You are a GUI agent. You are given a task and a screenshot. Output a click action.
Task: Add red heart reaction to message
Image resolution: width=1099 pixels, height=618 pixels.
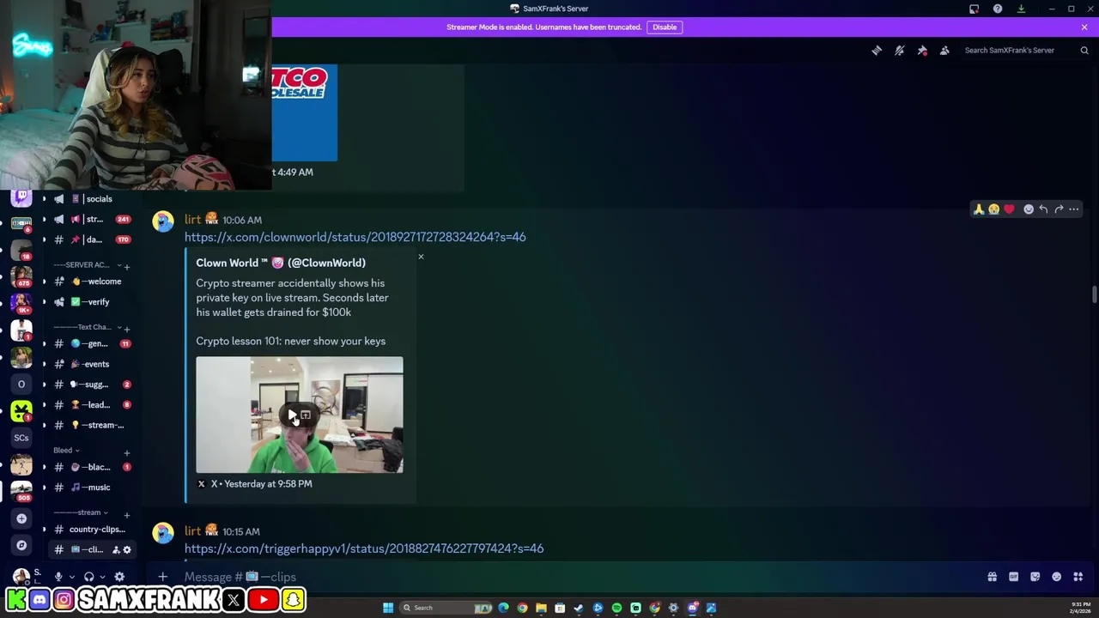[x=1010, y=209]
